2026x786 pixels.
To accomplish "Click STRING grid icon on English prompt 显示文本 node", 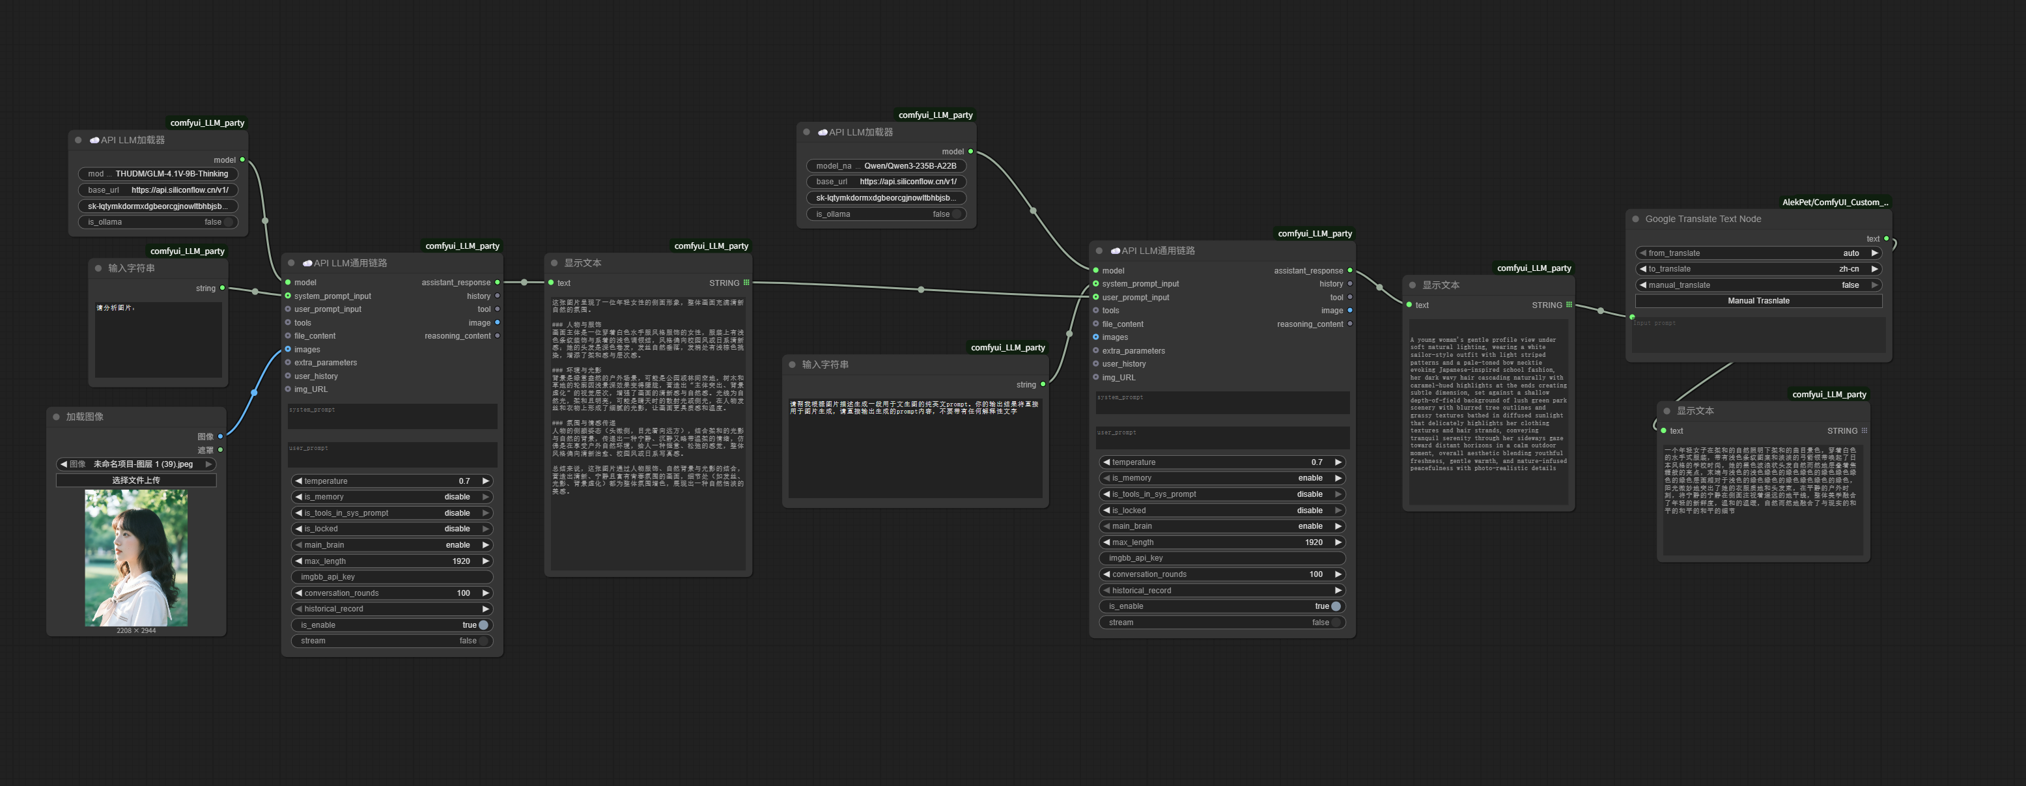I will point(1569,305).
